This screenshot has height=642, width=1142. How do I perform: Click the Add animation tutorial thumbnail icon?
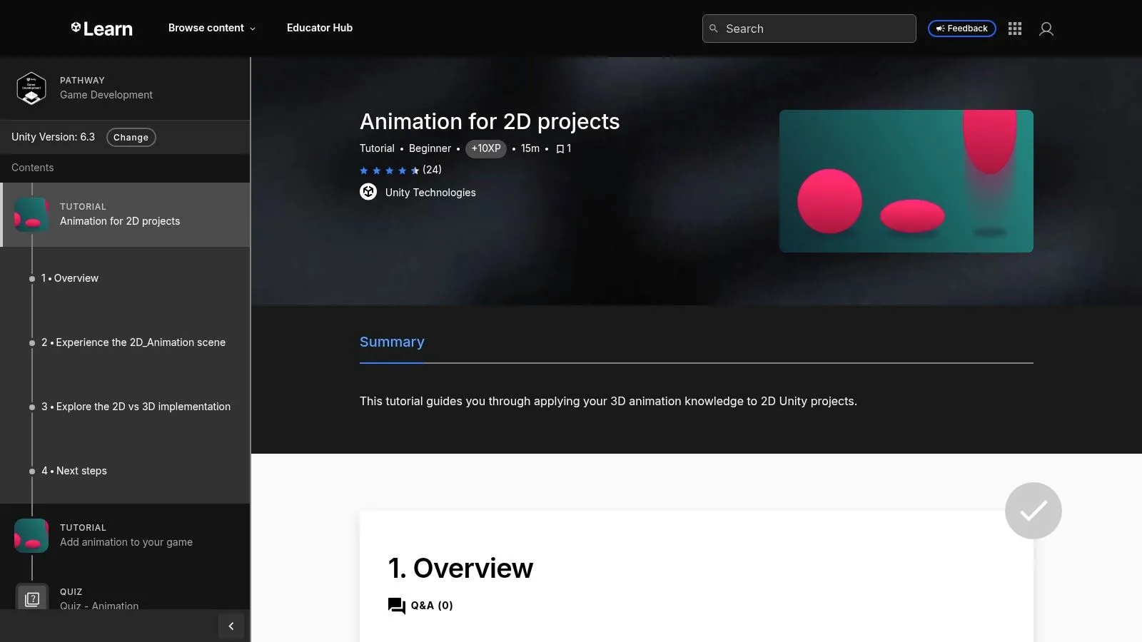pyautogui.click(x=31, y=536)
